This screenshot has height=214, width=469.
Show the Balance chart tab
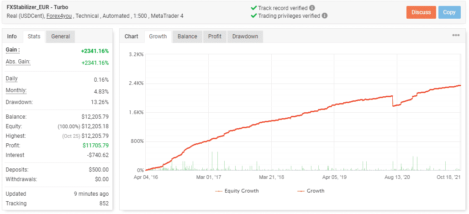(187, 37)
